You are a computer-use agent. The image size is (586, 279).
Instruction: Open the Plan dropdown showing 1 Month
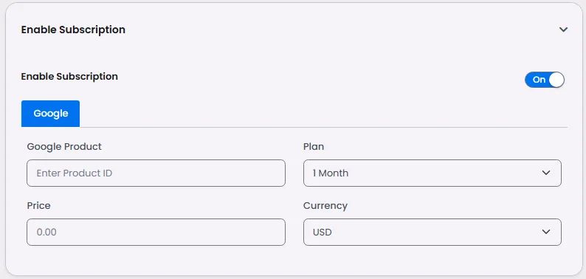tap(432, 173)
